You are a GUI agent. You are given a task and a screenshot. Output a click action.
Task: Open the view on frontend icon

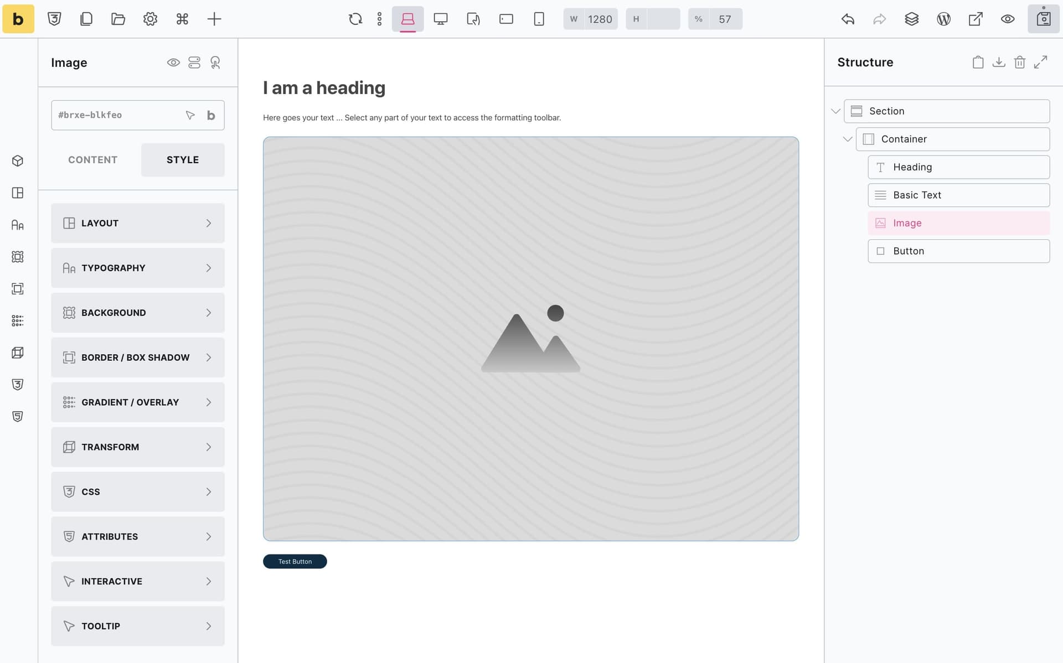(x=976, y=19)
